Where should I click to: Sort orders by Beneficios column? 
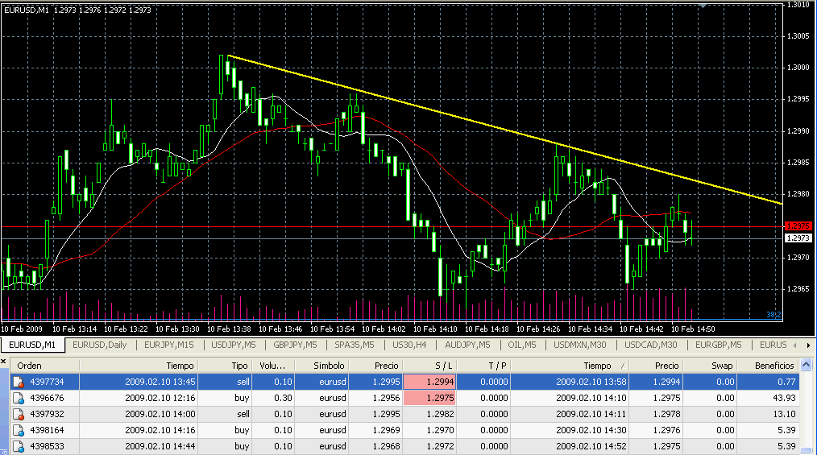point(770,366)
